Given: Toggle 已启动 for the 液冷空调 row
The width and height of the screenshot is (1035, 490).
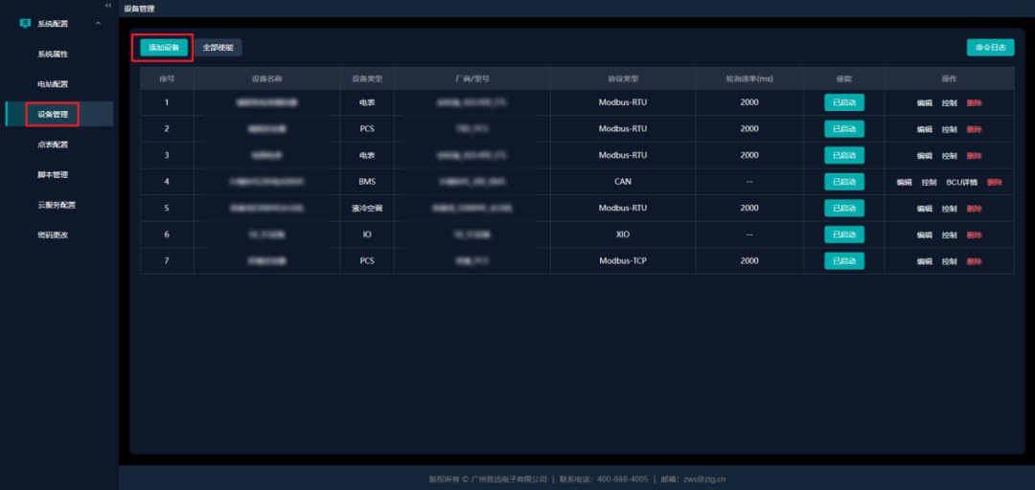Looking at the screenshot, I should pos(843,208).
